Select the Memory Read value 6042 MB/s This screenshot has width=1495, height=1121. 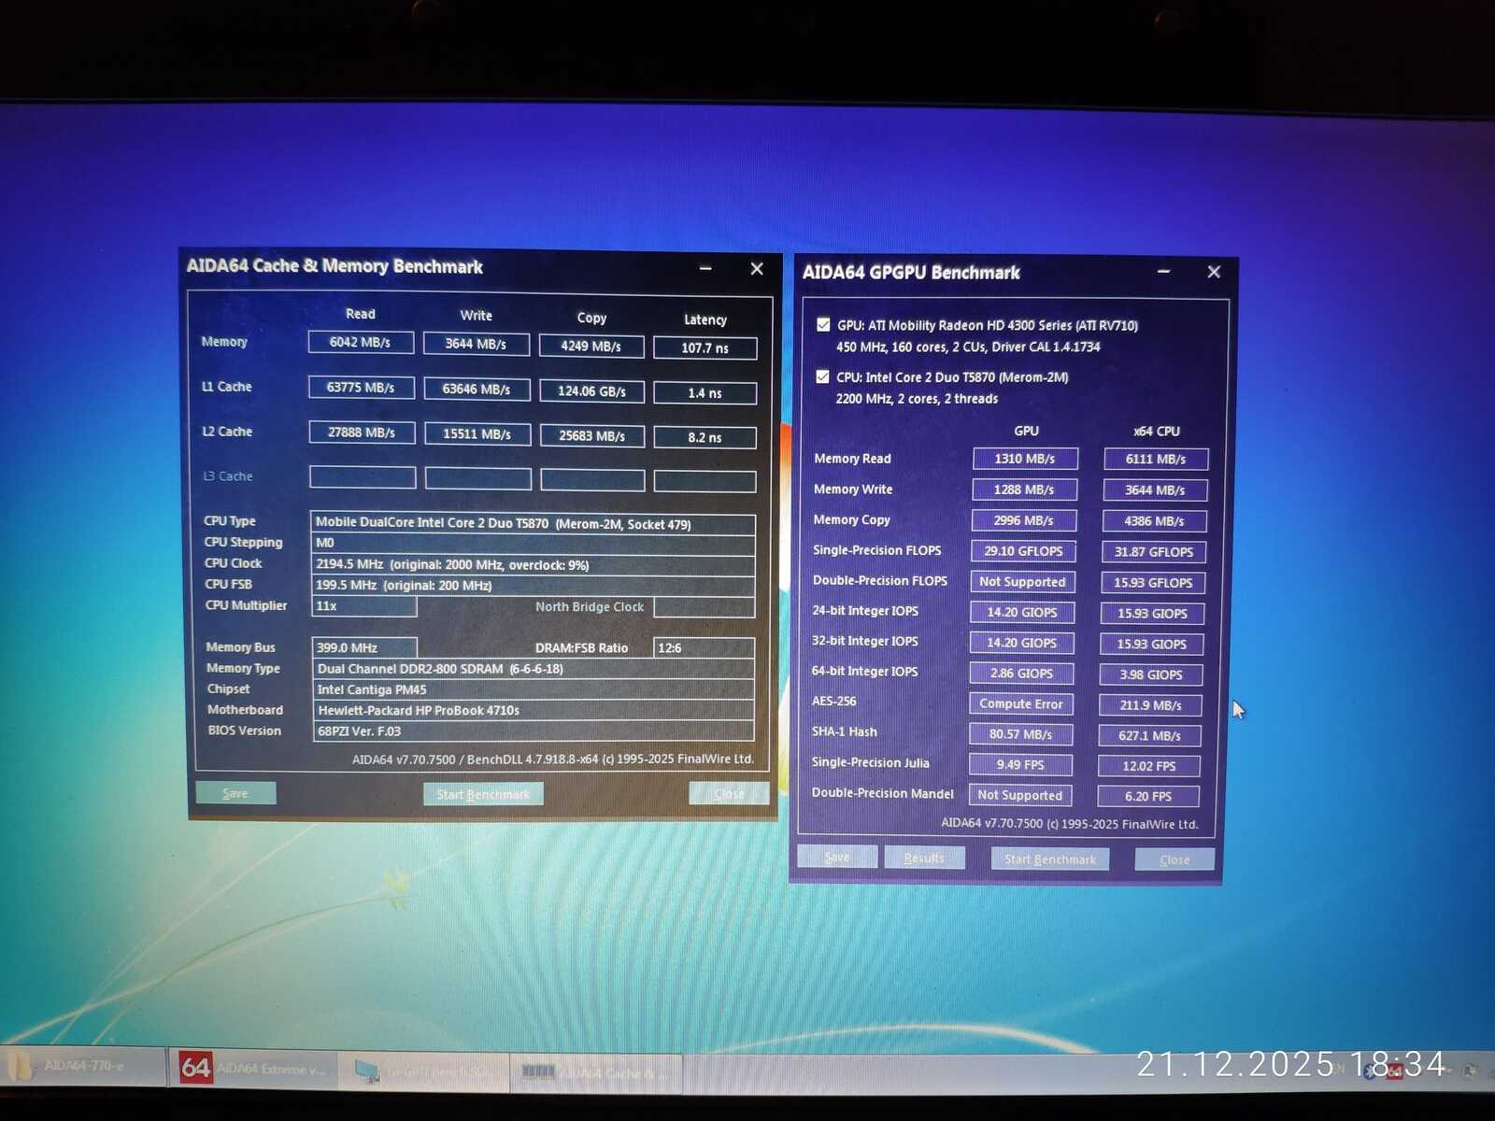tap(361, 342)
